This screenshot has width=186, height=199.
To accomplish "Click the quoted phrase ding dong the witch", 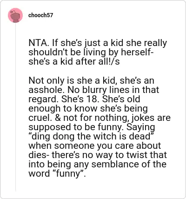I will [x=74, y=136].
